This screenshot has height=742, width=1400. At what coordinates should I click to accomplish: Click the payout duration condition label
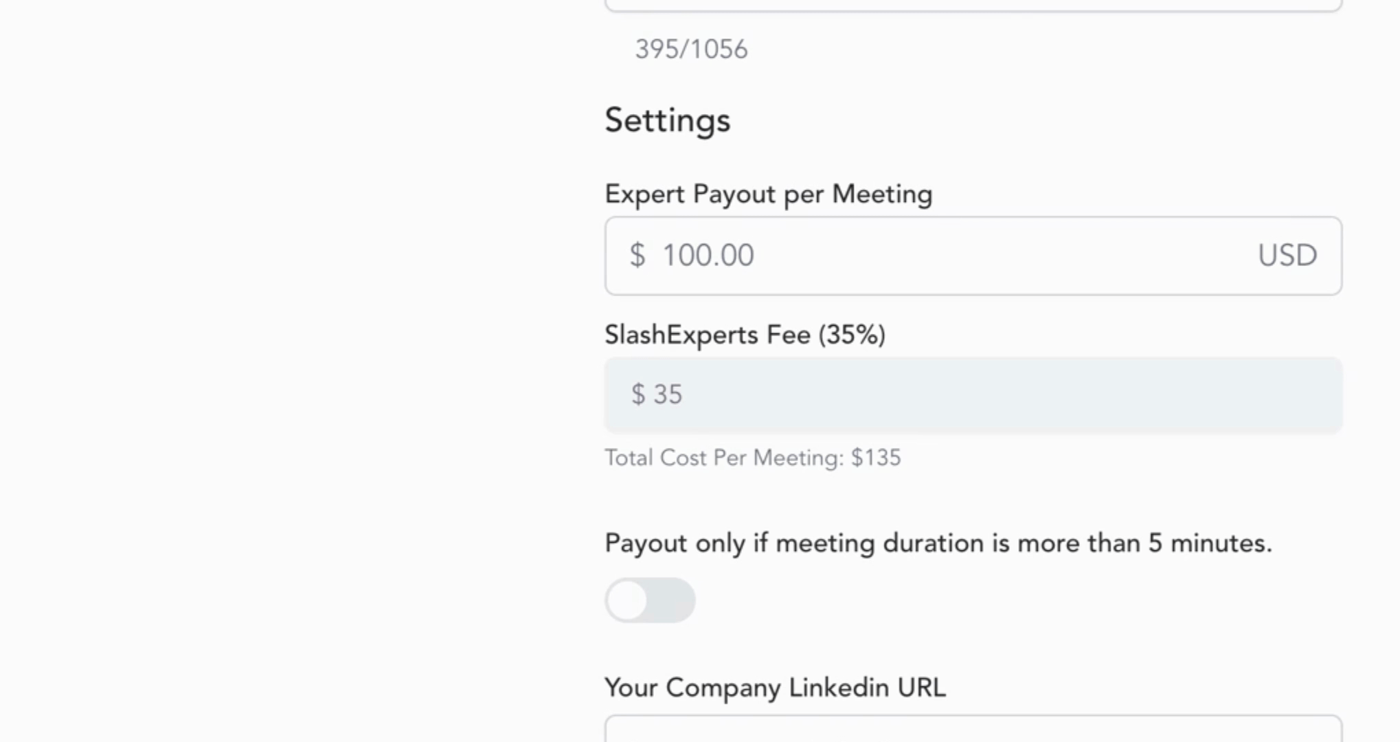938,543
